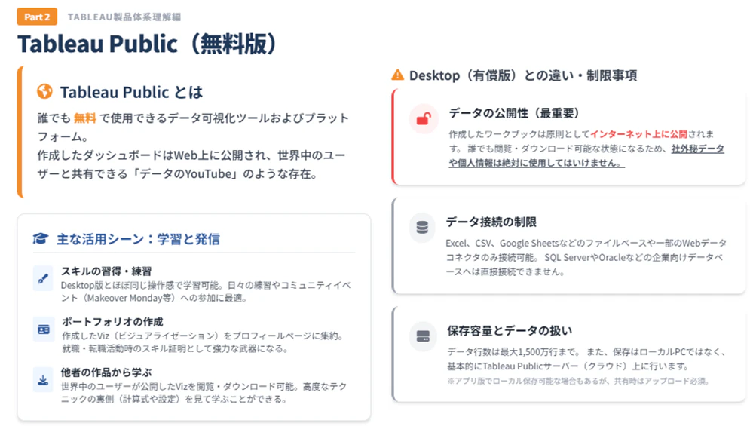This screenshot has width=750, height=426.
Task: Click the brush icon next to スキルの習得・練習
Action: (x=43, y=278)
